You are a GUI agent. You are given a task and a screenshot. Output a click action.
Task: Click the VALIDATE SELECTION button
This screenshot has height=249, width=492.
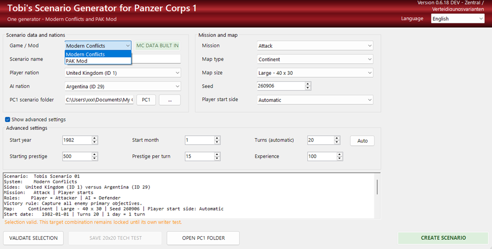33,238
